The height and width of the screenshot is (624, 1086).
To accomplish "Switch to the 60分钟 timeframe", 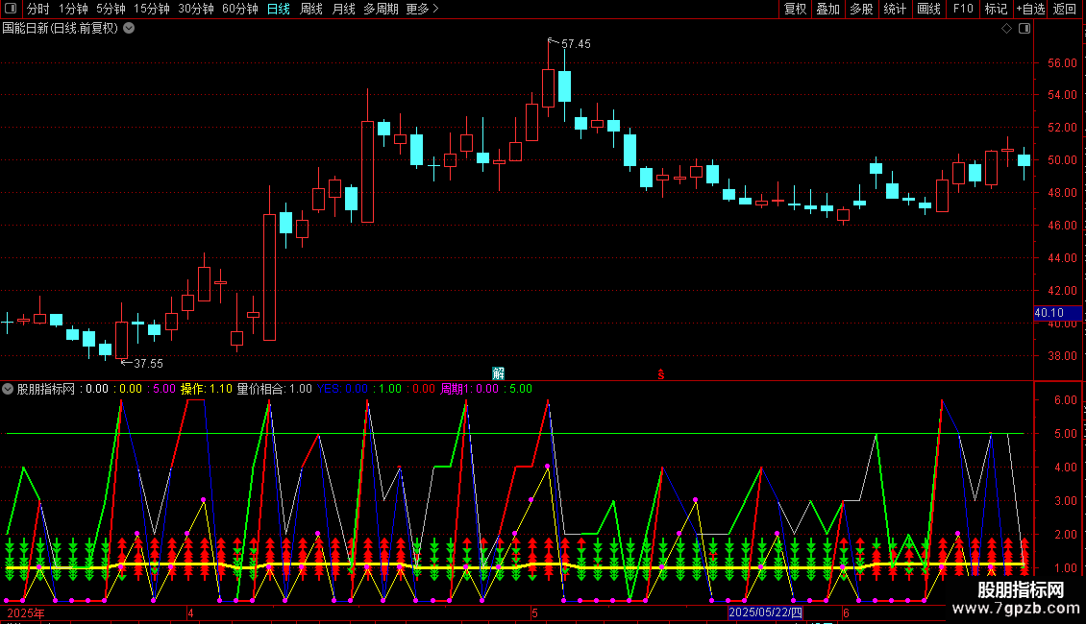I will click(239, 9).
